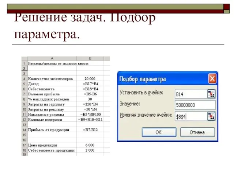Select the 'Себестоимость' cell in row 6
The height and width of the screenshot is (175, 234).
52,89
